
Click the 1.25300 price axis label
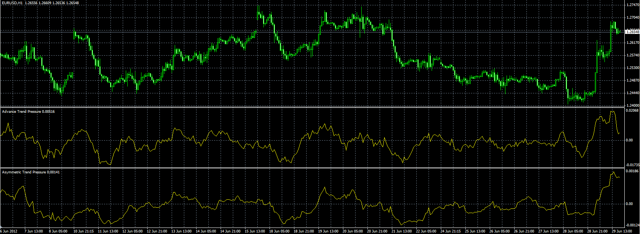[632, 68]
